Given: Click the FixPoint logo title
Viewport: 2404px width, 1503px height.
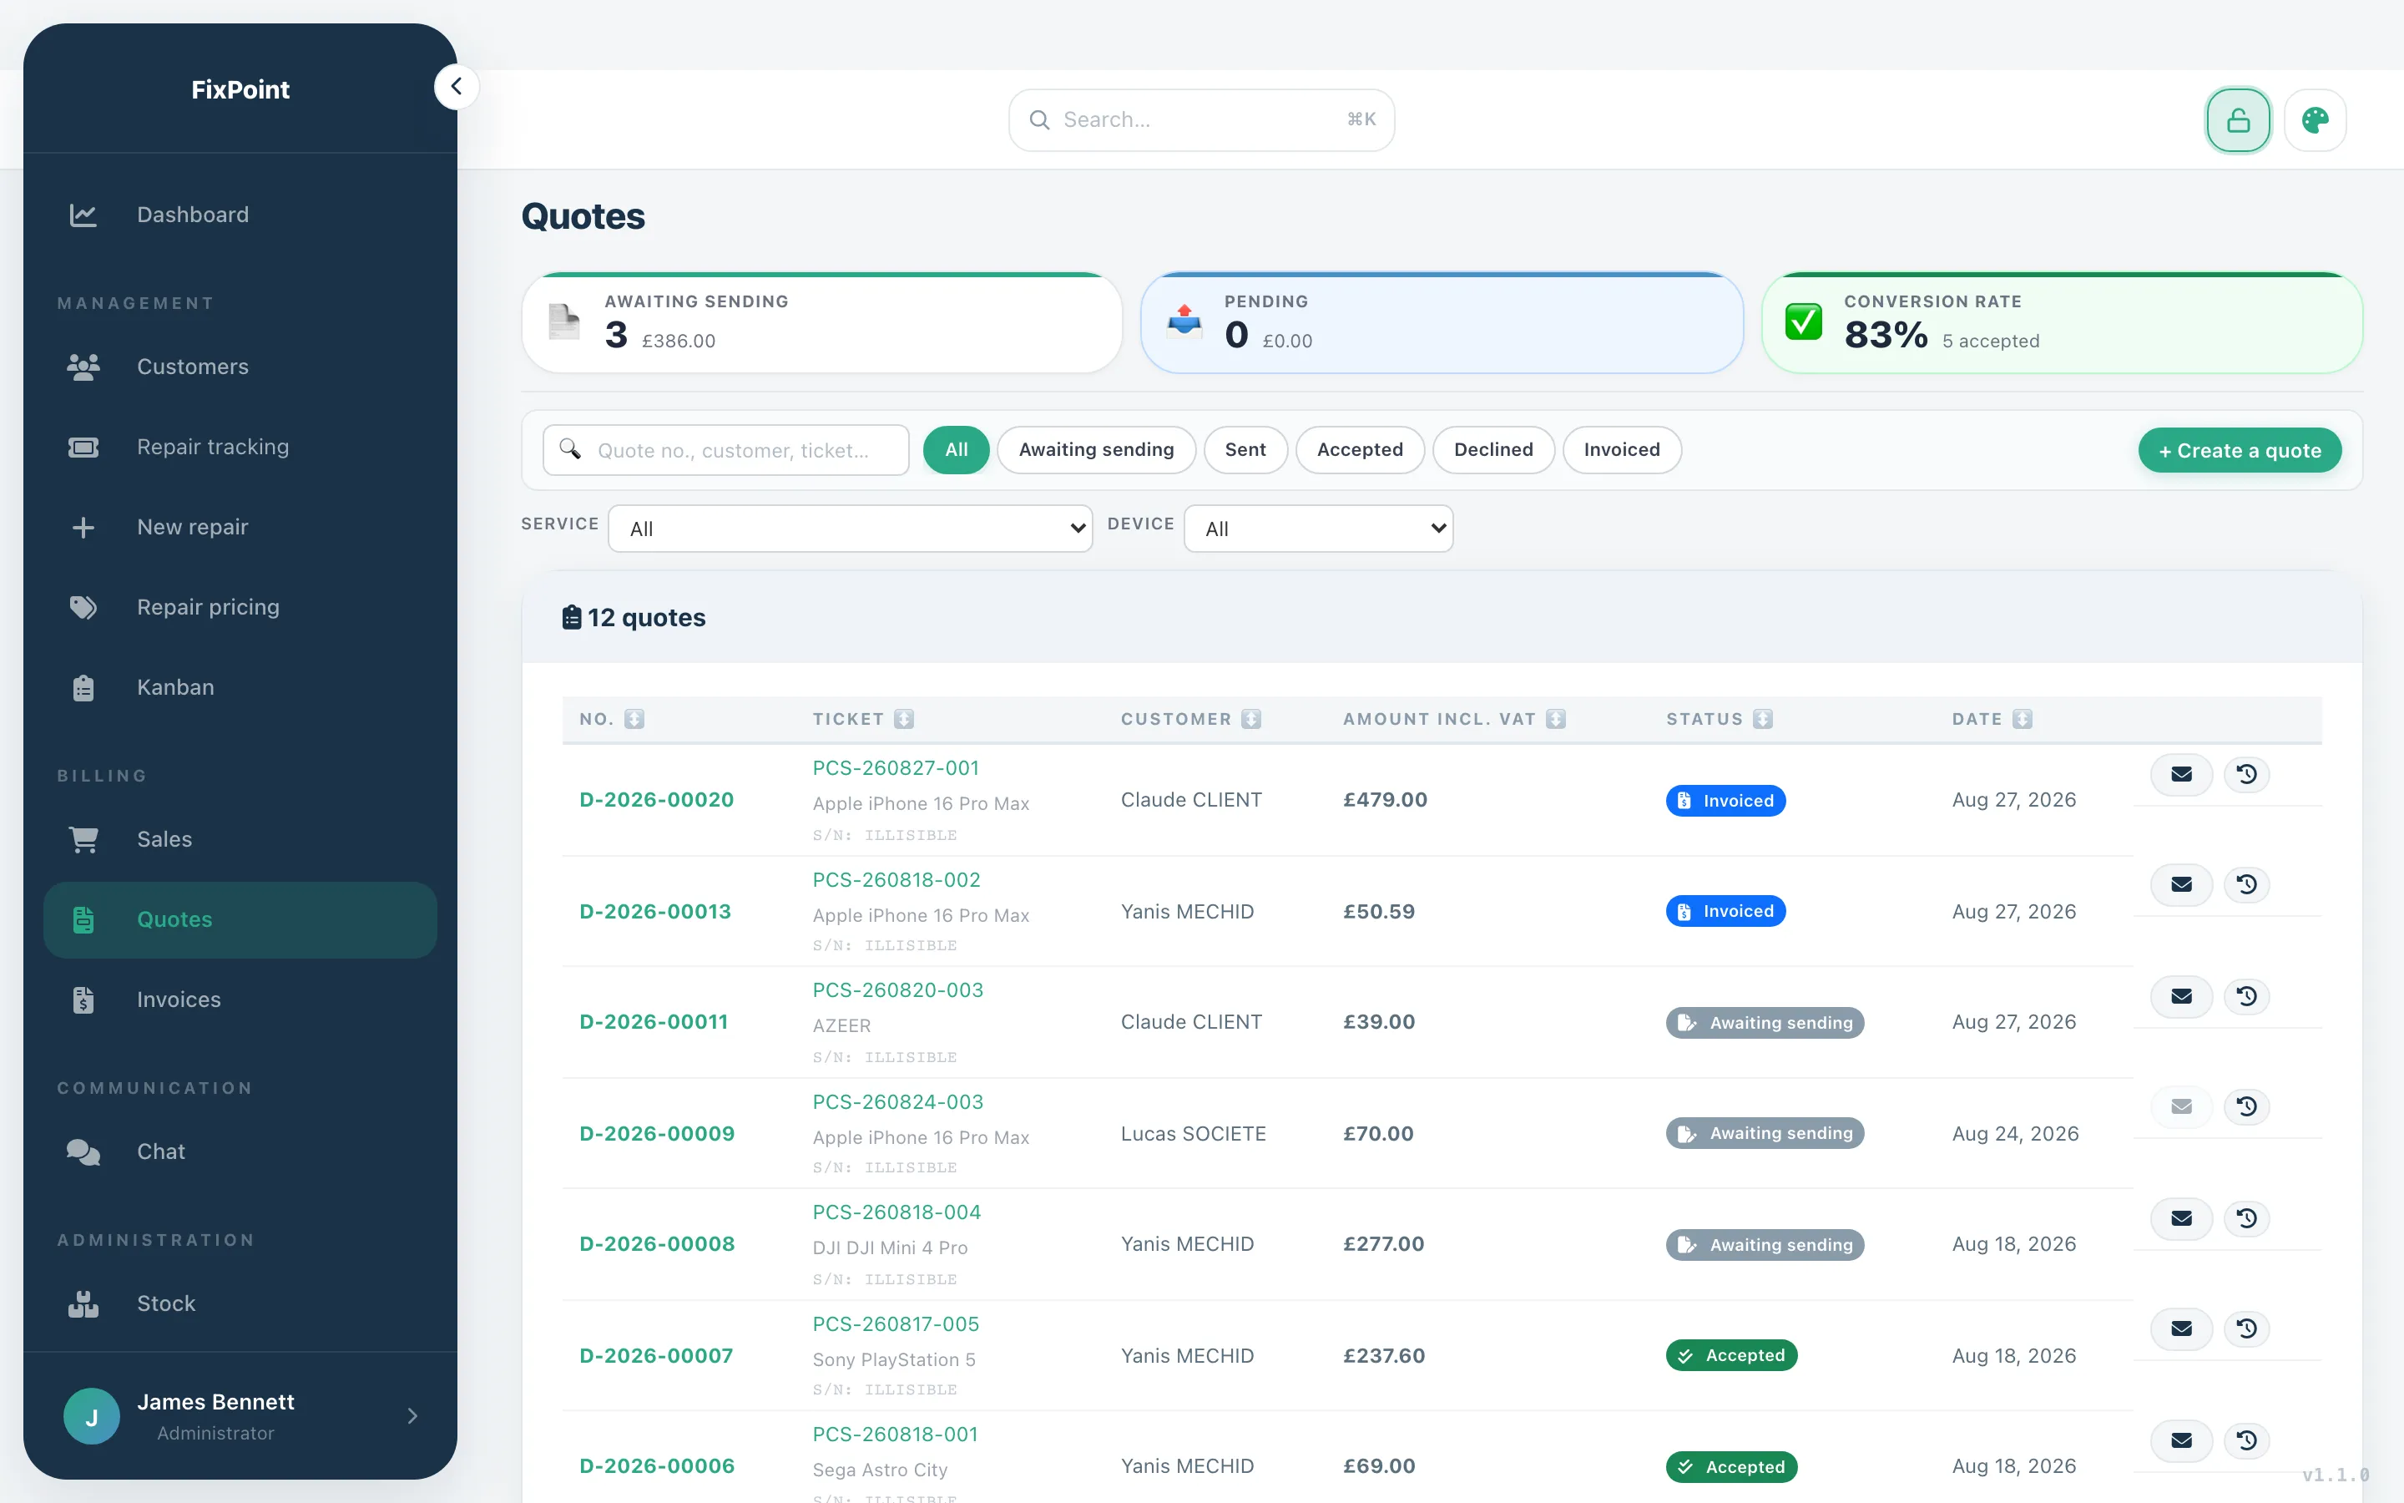Looking at the screenshot, I should pyautogui.click(x=240, y=89).
